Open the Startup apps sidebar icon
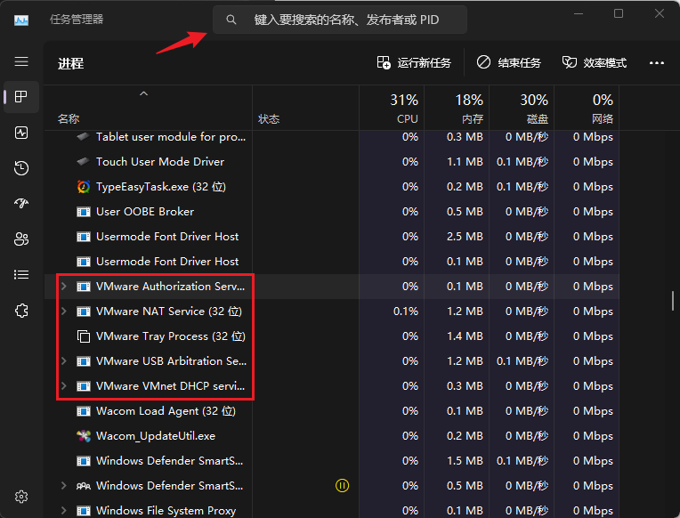 click(x=21, y=204)
